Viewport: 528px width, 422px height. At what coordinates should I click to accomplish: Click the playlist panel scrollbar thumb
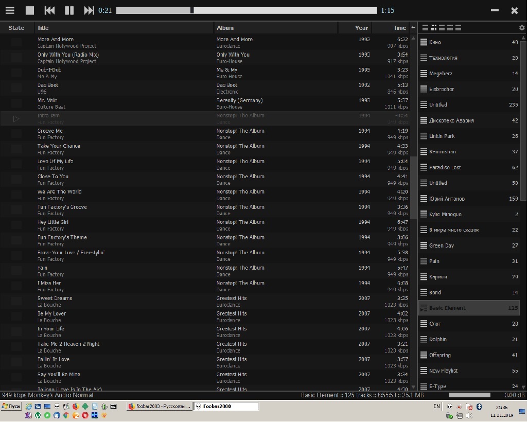[523, 120]
